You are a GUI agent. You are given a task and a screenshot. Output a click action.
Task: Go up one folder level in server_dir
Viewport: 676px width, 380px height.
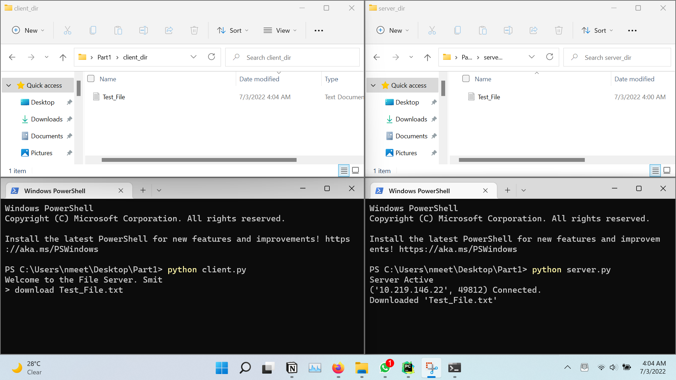428,57
